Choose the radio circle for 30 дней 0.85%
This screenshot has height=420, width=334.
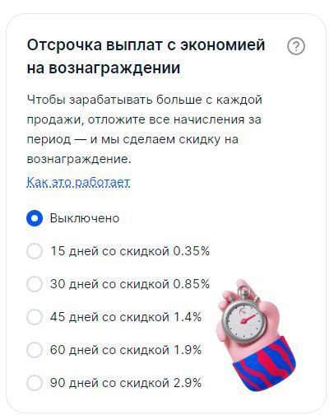(x=35, y=284)
